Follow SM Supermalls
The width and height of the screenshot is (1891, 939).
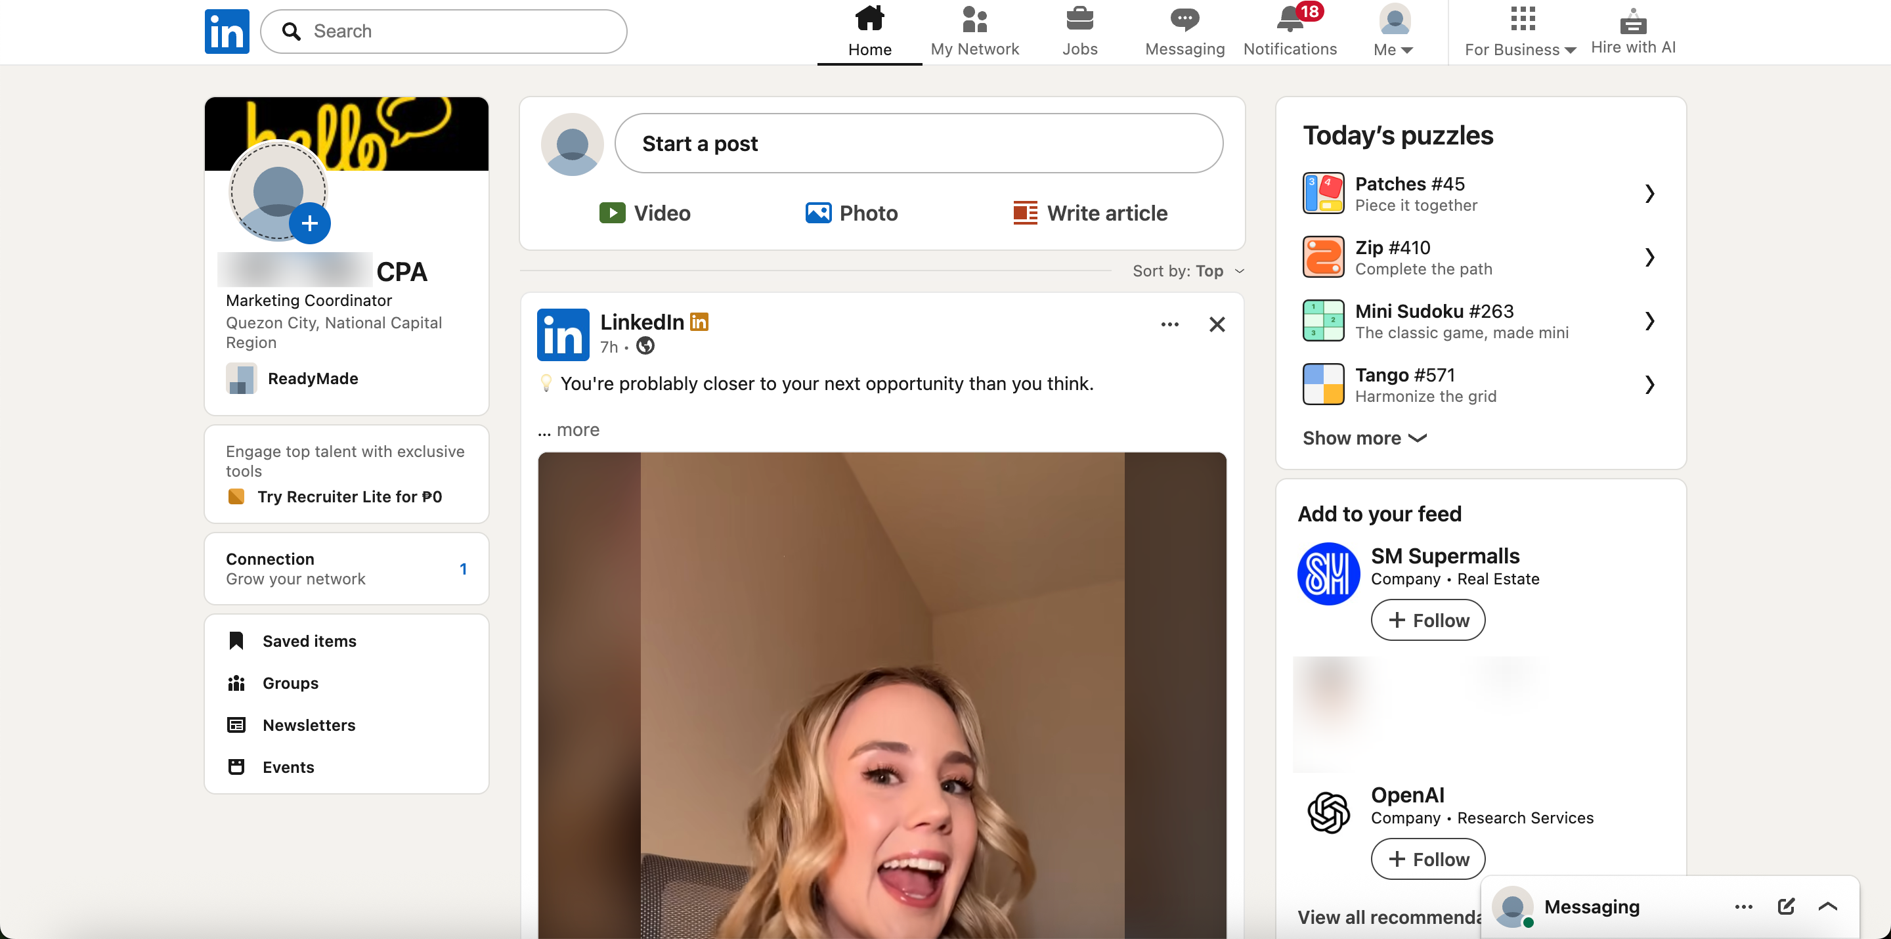click(x=1428, y=620)
